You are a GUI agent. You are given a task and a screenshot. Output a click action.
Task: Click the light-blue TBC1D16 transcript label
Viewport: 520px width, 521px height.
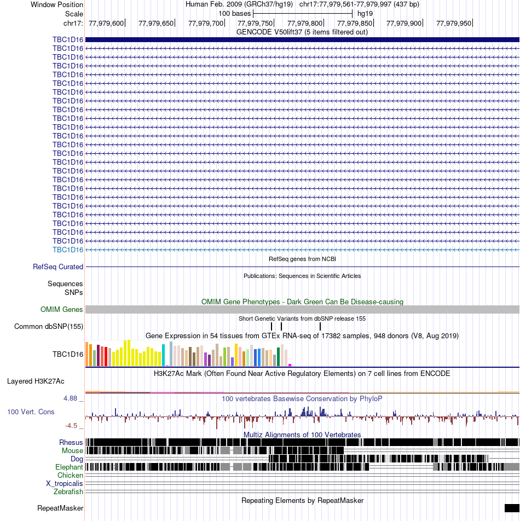point(68,250)
